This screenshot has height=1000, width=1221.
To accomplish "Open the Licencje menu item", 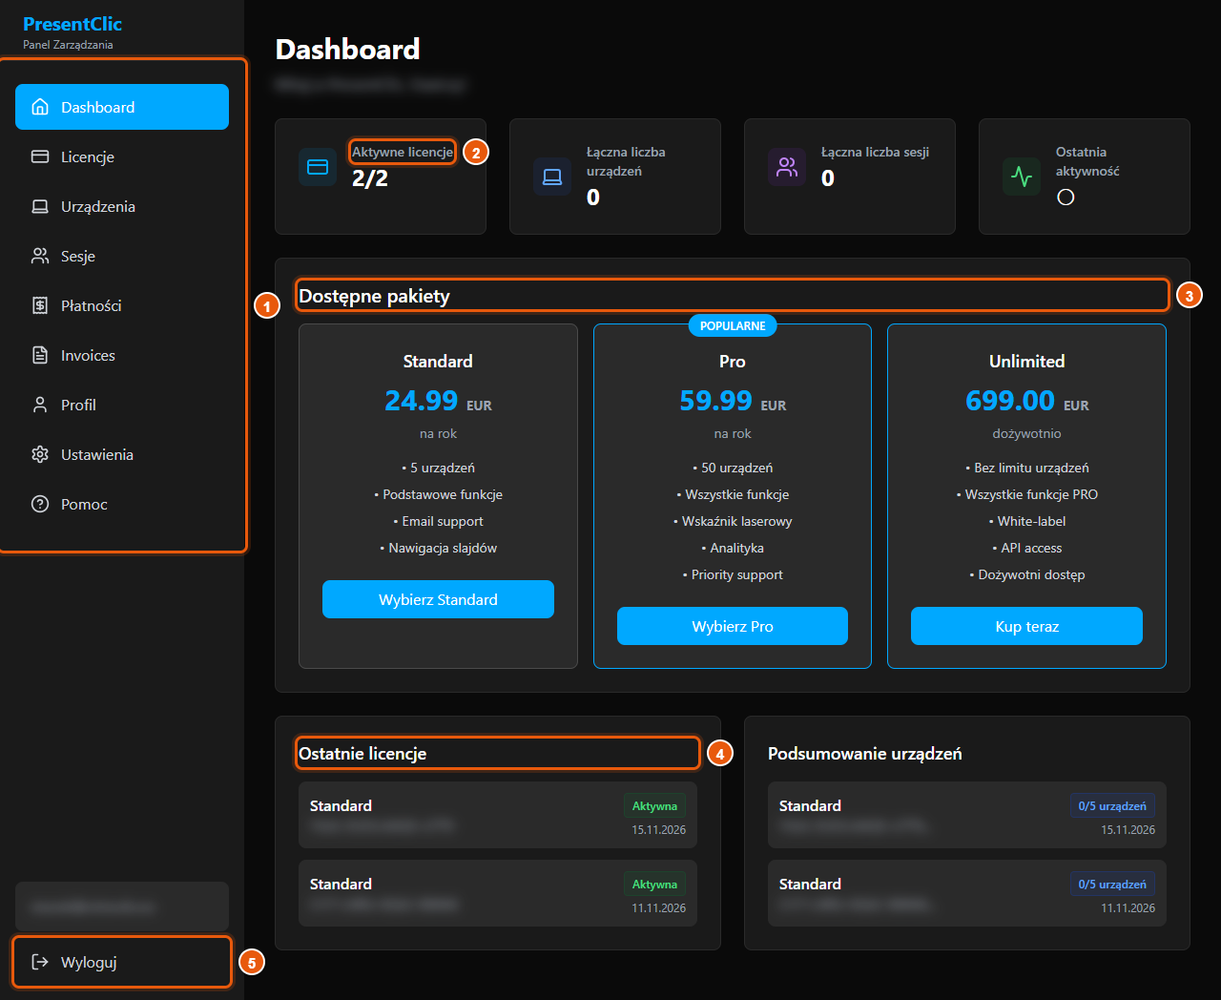I will point(122,156).
